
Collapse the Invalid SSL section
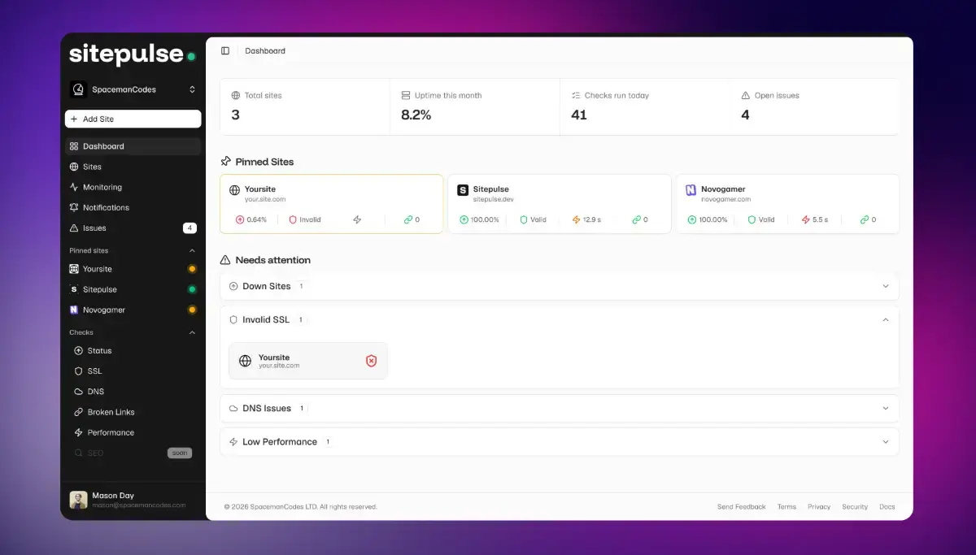click(x=560, y=320)
